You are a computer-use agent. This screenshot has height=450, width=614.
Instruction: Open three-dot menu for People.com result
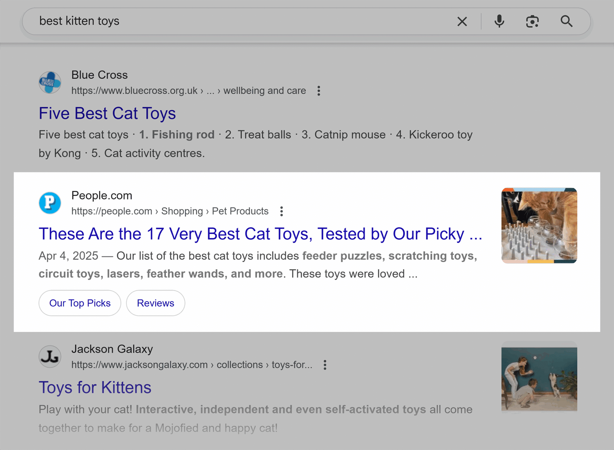[281, 211]
